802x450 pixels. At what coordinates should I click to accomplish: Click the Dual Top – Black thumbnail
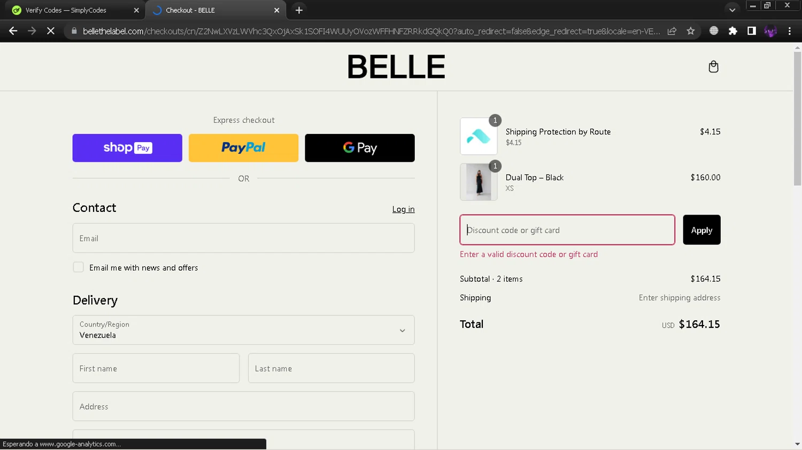click(x=479, y=182)
